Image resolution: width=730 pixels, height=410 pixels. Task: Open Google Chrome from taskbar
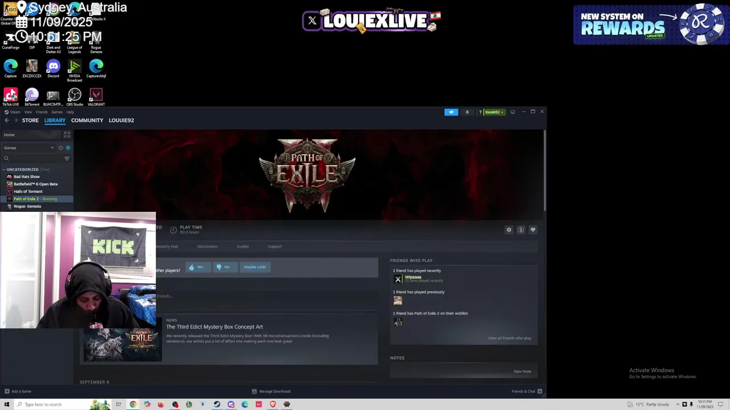(x=133, y=404)
